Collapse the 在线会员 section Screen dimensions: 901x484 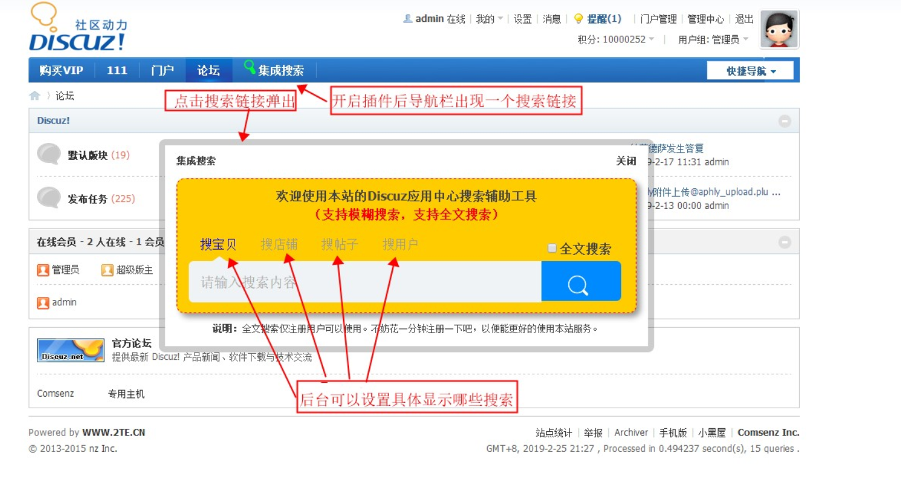pyautogui.click(x=785, y=242)
